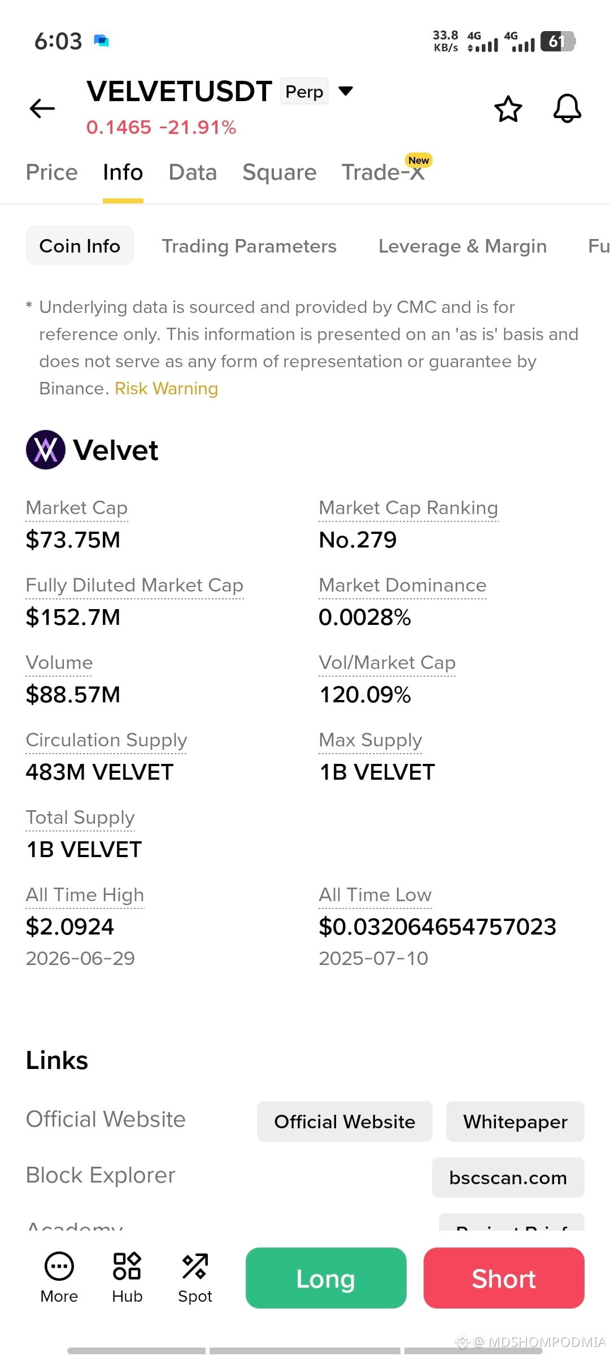Viewport: 610px width, 1356px height.
Task: Switch to the Price tab
Action: (52, 172)
